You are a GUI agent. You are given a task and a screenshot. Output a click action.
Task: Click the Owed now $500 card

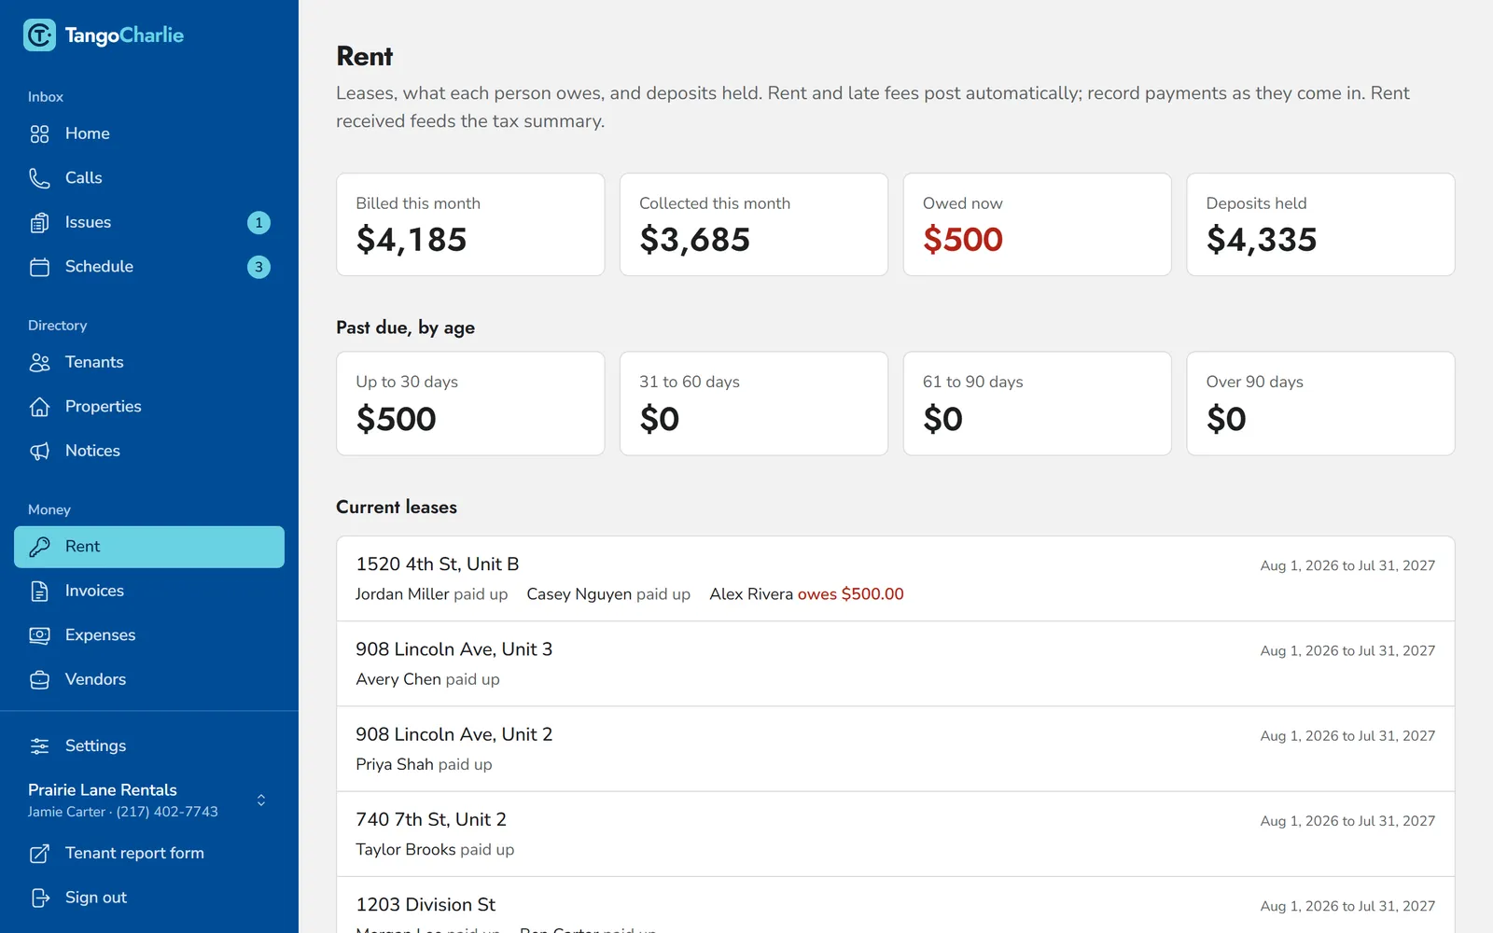tap(1037, 224)
